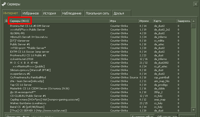Select the cs.kwinta.net:27018 server
200x117 pixels.
(98, 59)
